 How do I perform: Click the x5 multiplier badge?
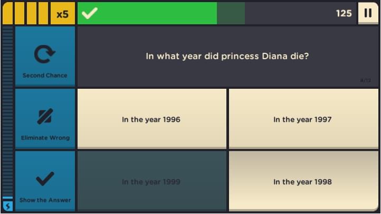63,14
